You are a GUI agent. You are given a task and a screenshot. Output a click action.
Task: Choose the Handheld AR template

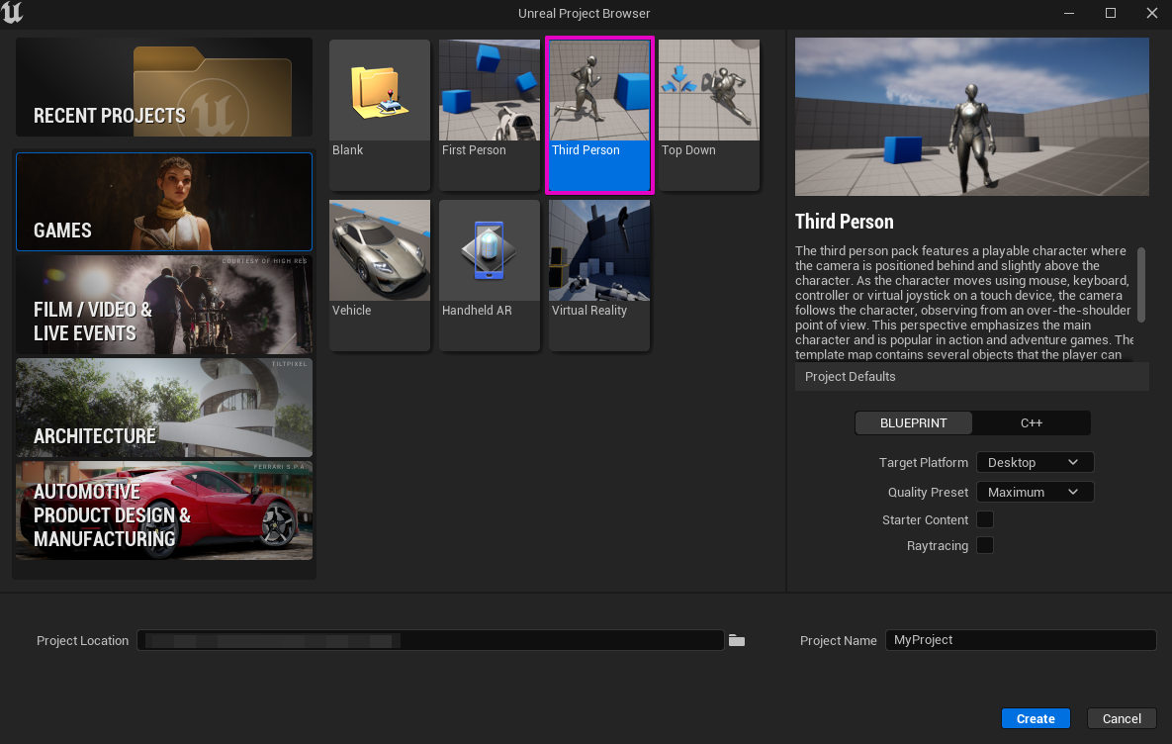click(x=490, y=274)
